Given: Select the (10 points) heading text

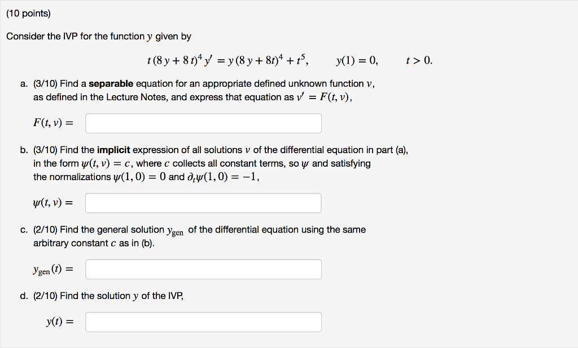Looking at the screenshot, I should [x=29, y=13].
